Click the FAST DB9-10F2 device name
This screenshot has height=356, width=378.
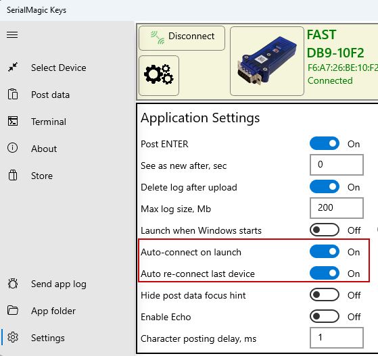[x=335, y=44]
